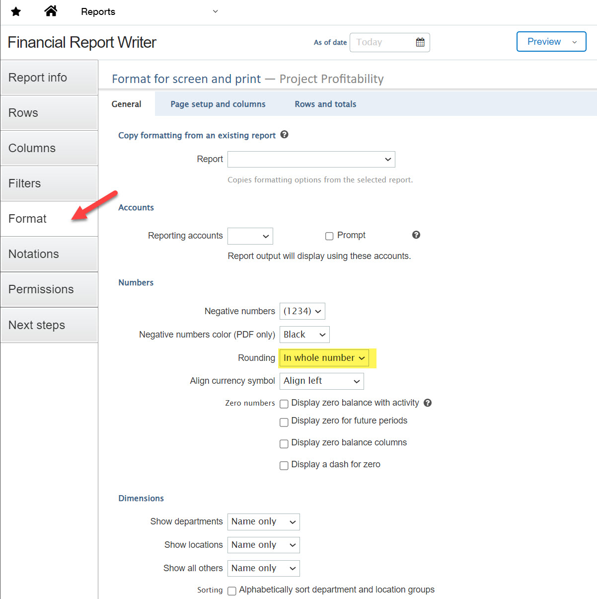
Task: Expand the Negative numbers format dropdown
Action: pyautogui.click(x=302, y=311)
